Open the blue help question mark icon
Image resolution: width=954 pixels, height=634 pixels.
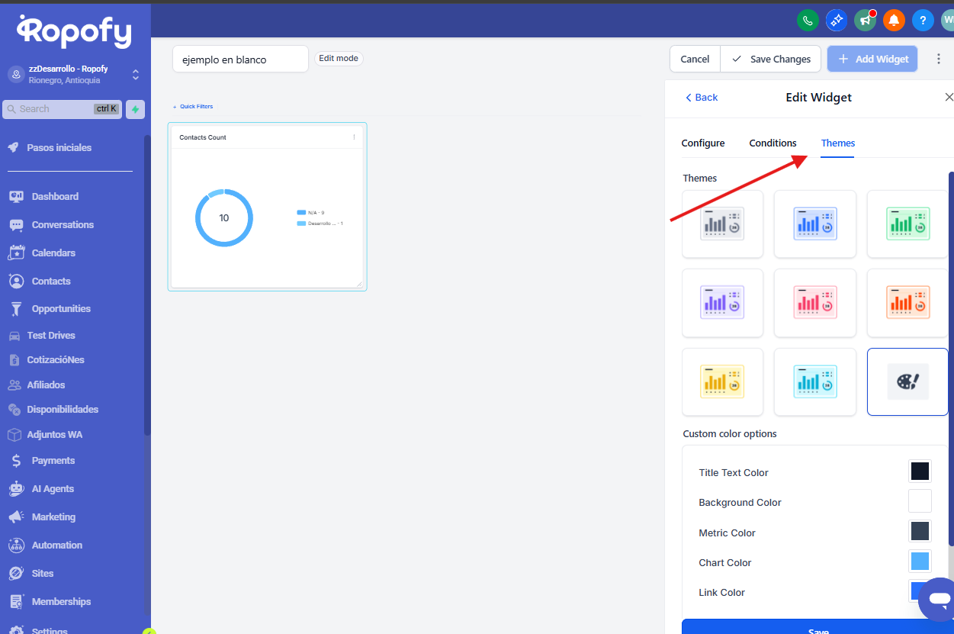pos(923,21)
